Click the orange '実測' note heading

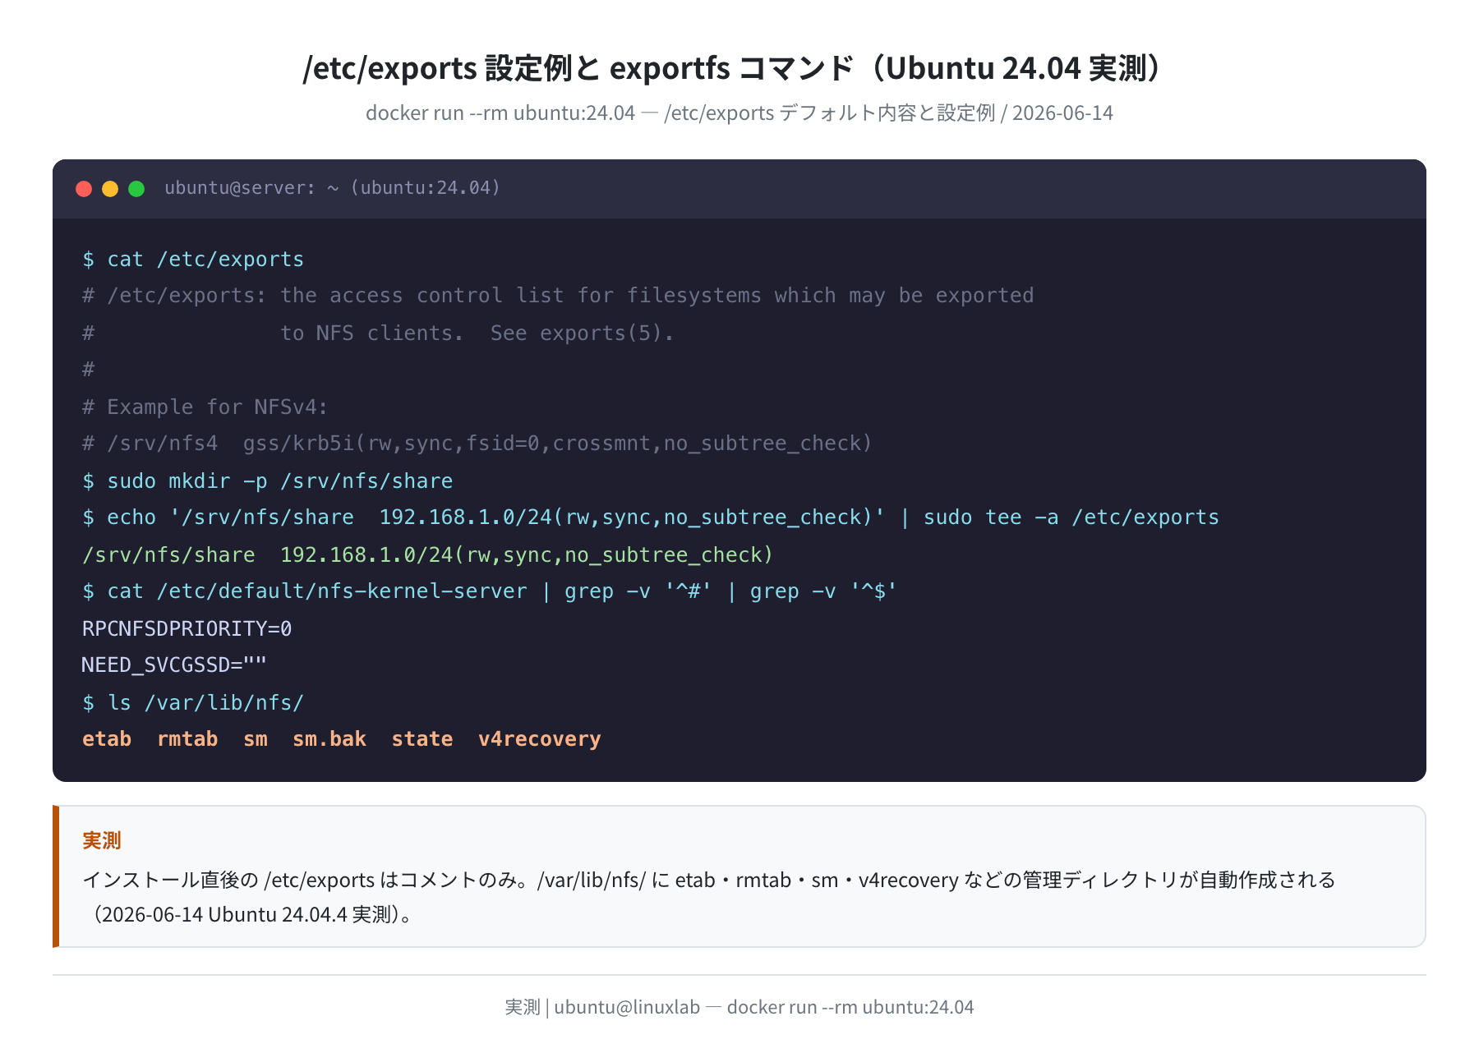[102, 840]
